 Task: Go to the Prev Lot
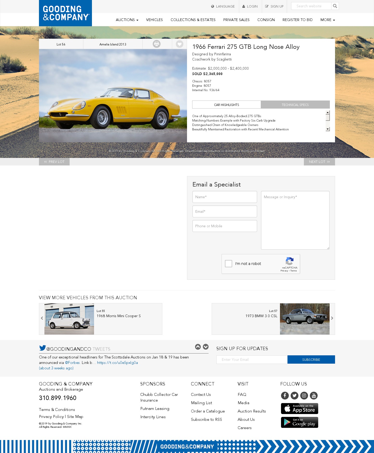tap(54, 162)
